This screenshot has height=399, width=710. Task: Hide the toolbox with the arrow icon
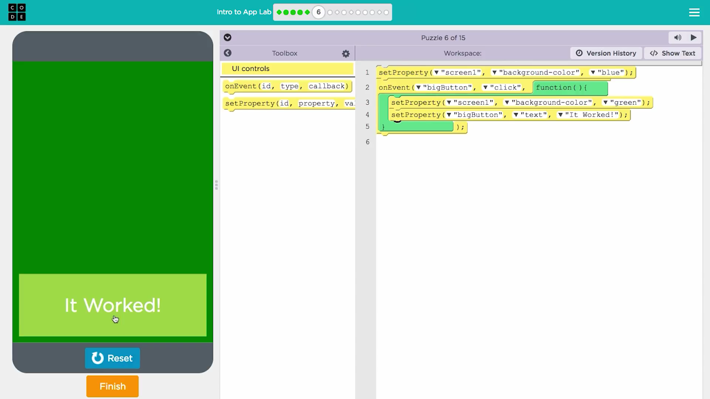coord(228,53)
